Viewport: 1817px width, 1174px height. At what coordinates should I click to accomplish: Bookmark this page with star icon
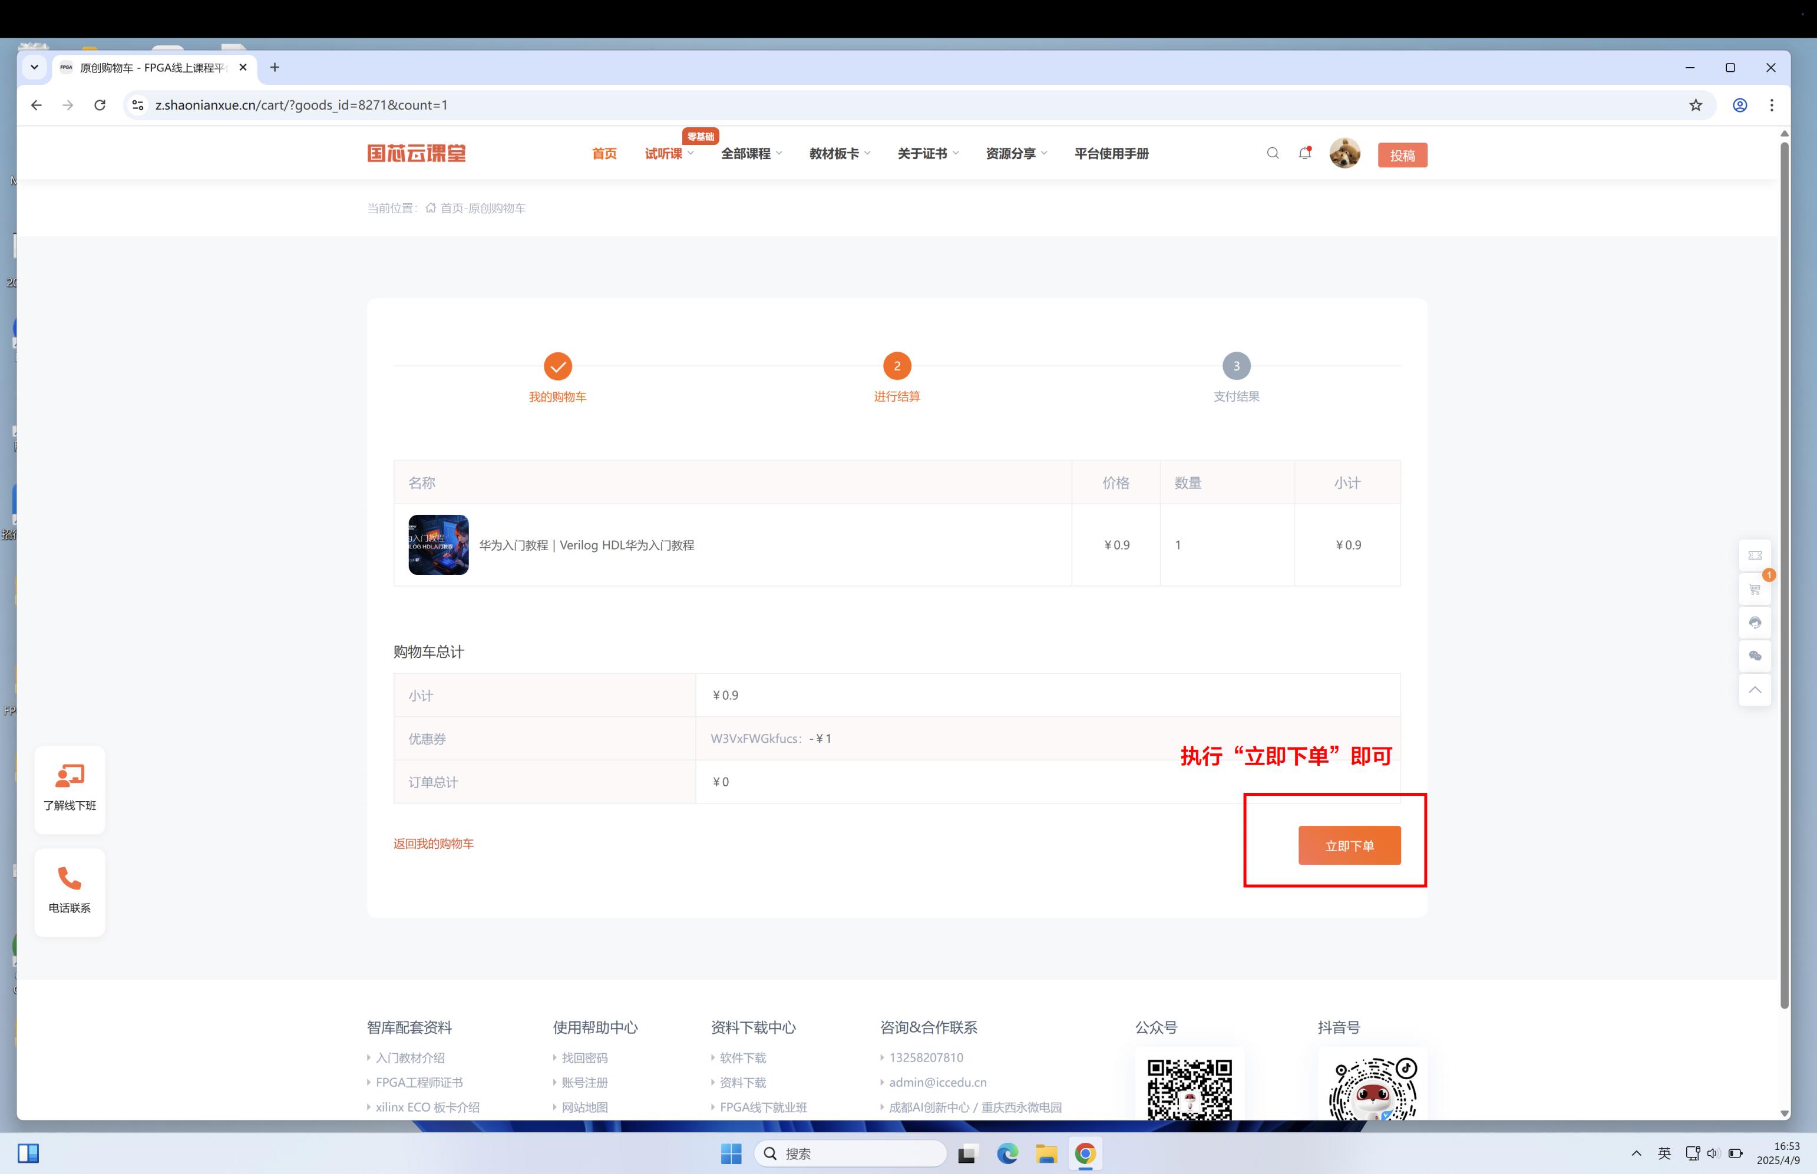point(1695,105)
